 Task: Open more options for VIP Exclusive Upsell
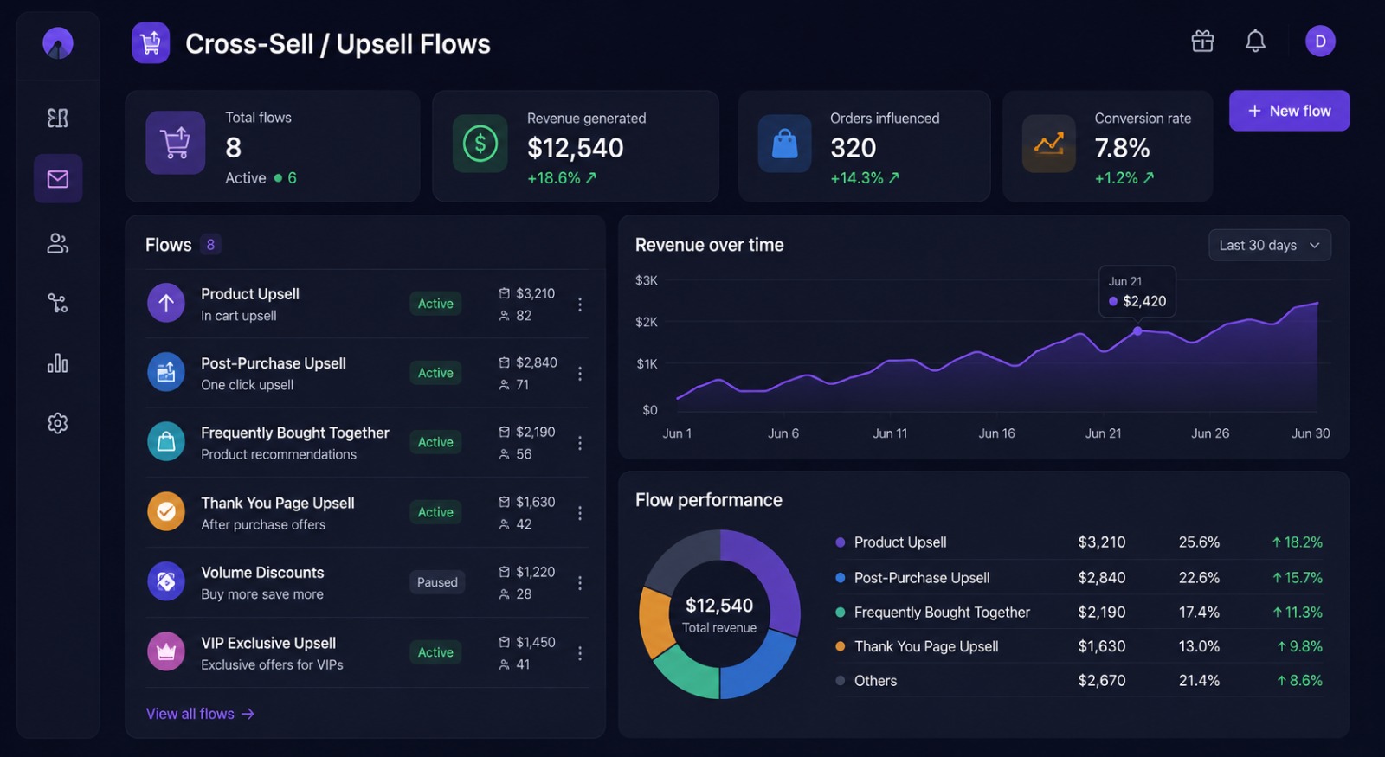click(580, 653)
